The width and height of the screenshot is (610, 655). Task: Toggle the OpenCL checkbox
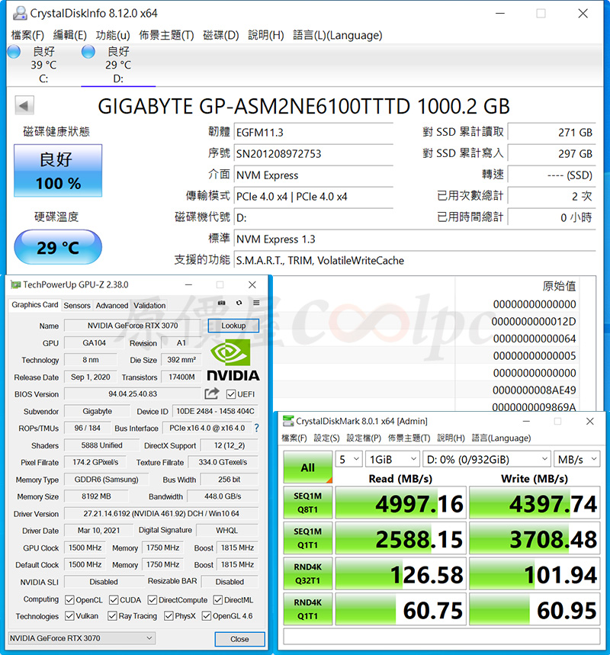point(70,600)
